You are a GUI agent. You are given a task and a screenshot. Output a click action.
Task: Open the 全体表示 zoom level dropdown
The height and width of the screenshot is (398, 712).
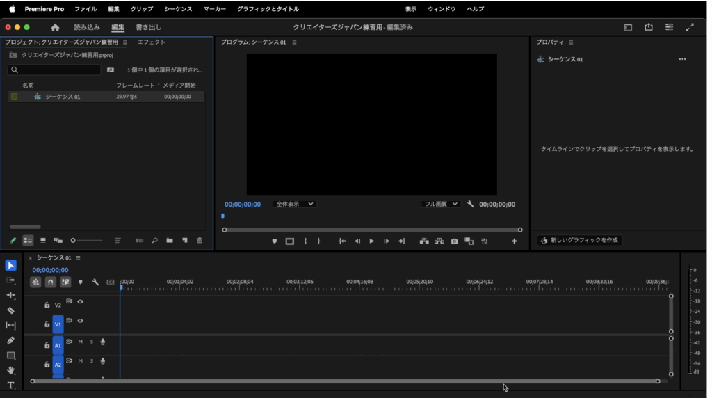[295, 204]
